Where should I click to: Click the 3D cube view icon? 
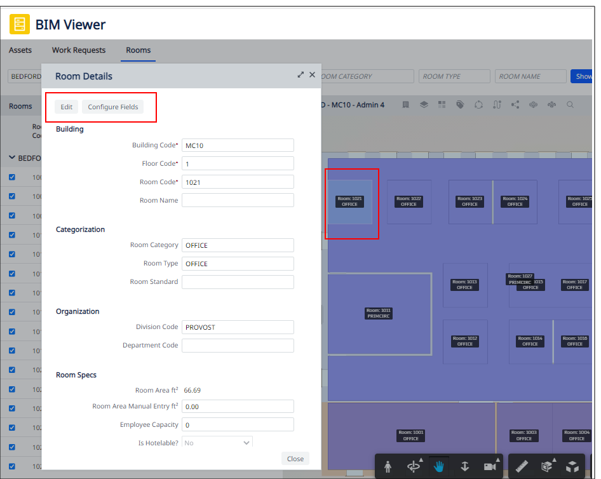(x=574, y=466)
